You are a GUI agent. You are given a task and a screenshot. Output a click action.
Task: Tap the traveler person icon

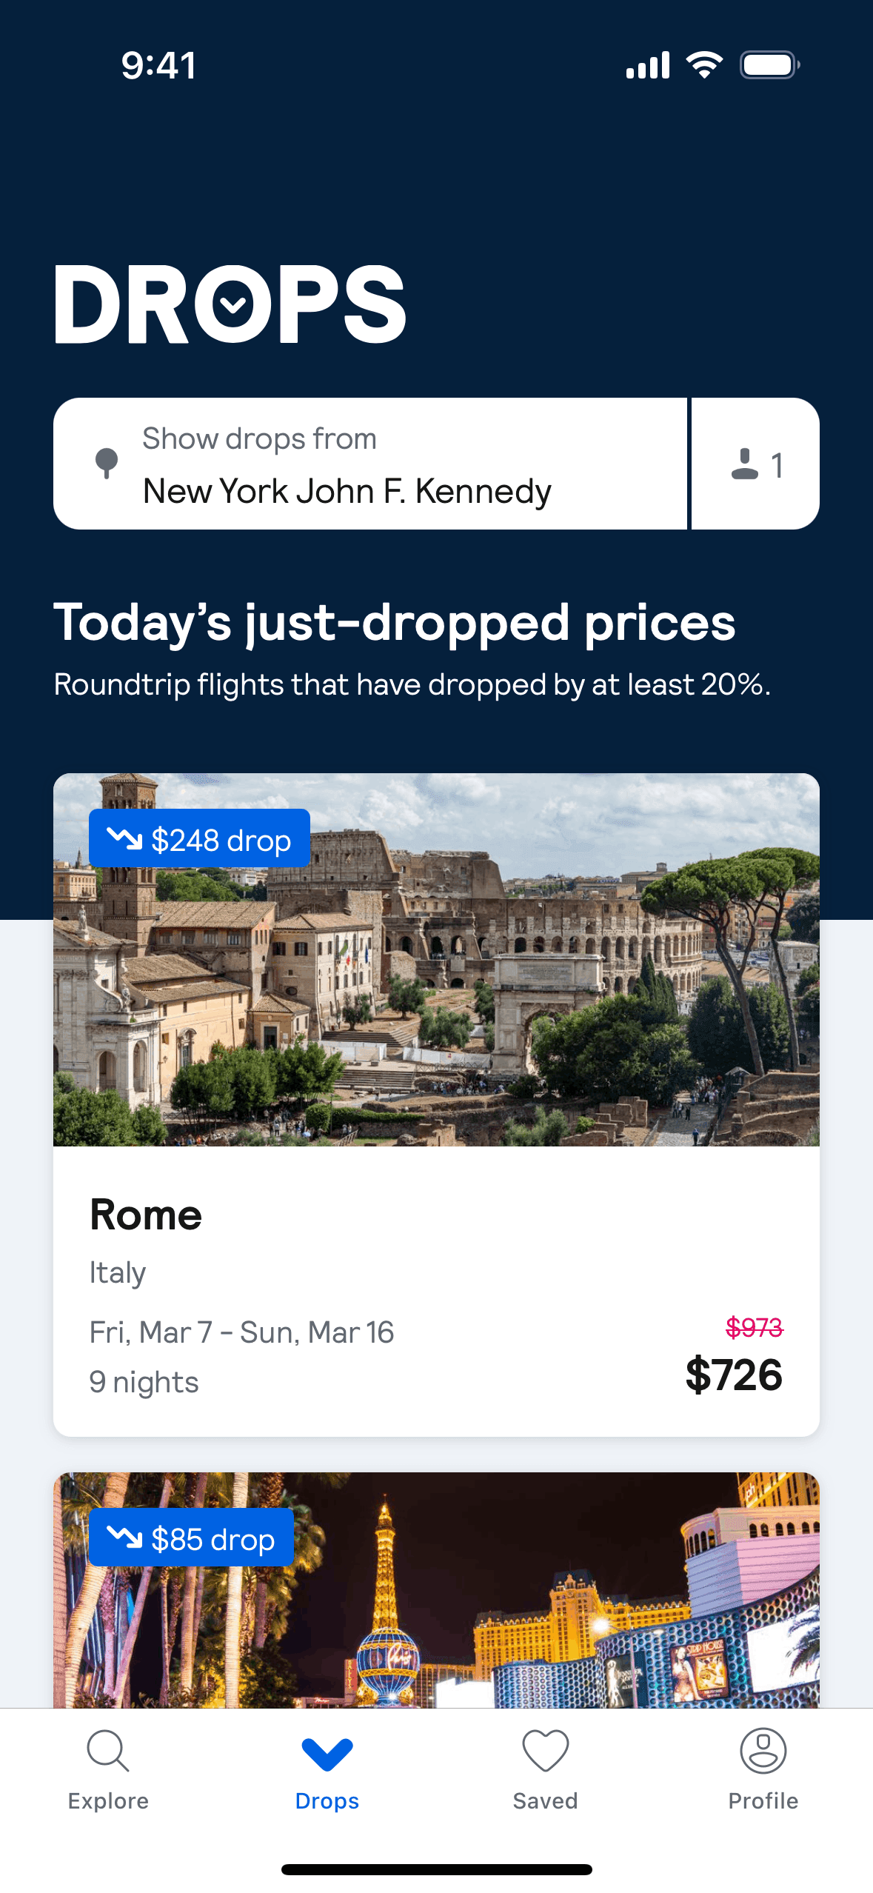coord(744,464)
